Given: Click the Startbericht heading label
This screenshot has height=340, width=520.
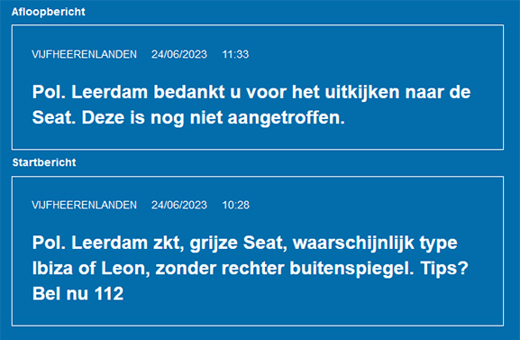Looking at the screenshot, I should 44,162.
